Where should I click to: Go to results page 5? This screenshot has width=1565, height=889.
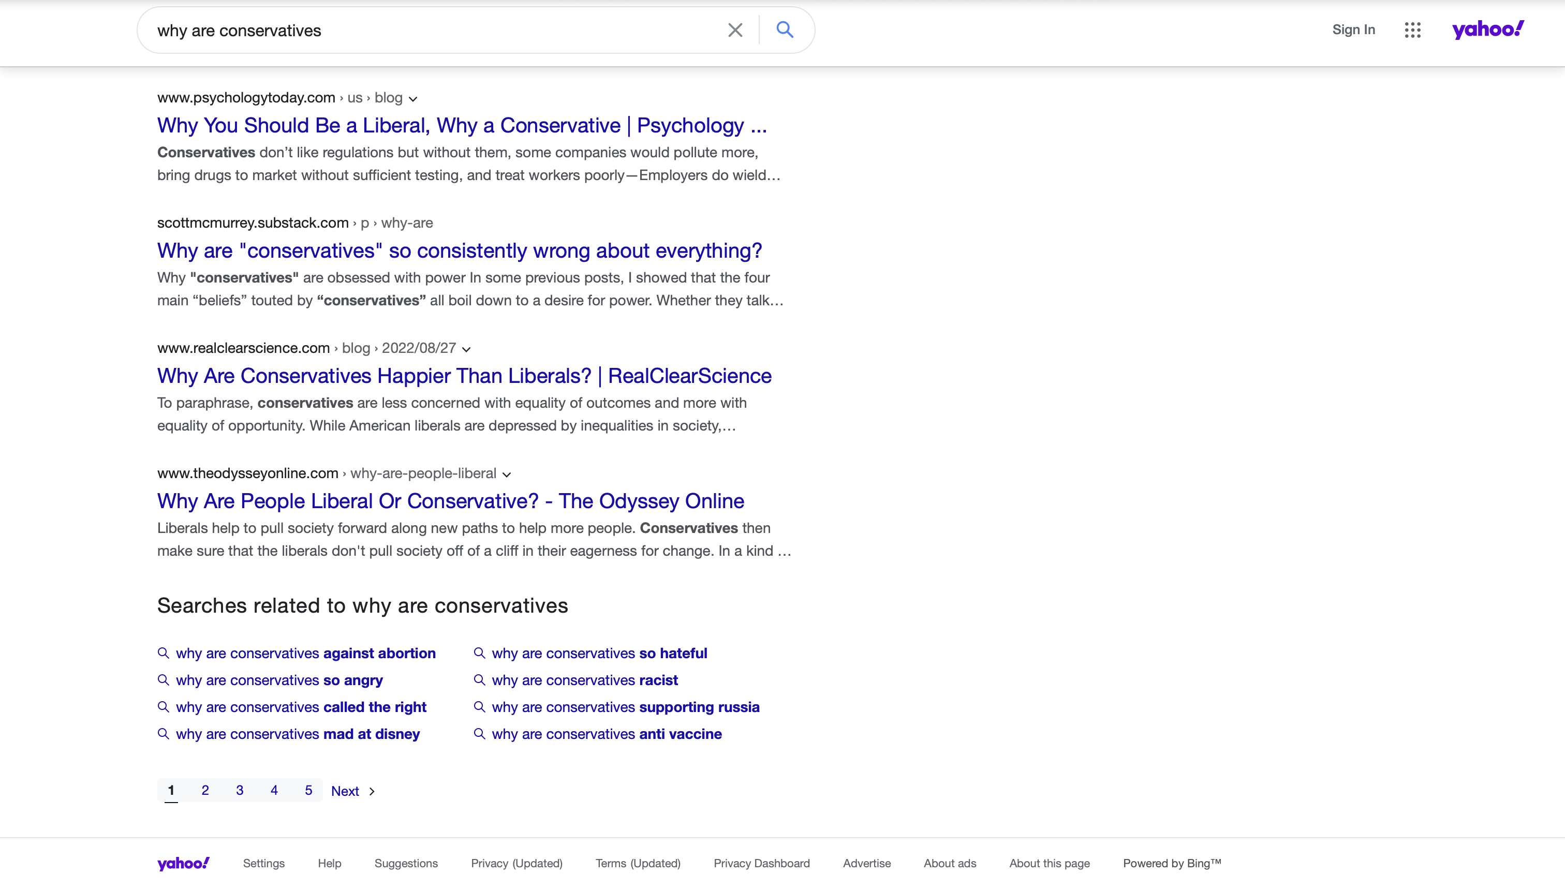308,790
